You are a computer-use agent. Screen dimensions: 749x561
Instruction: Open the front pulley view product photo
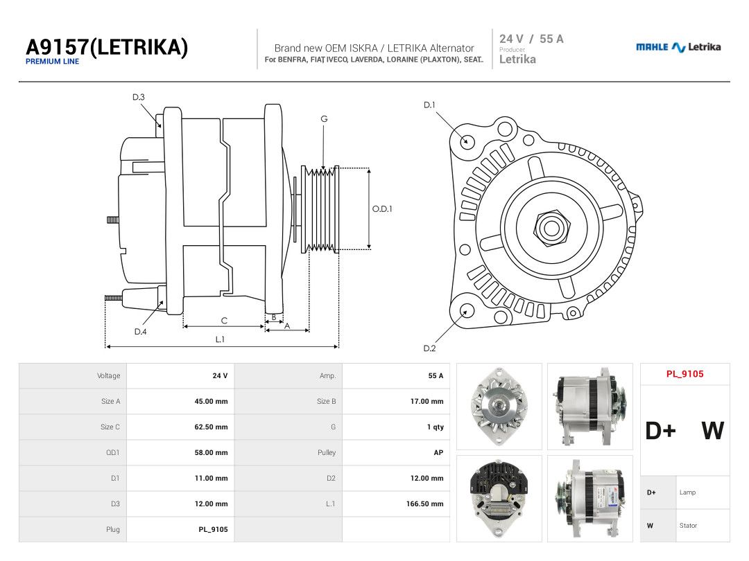tap(499, 407)
